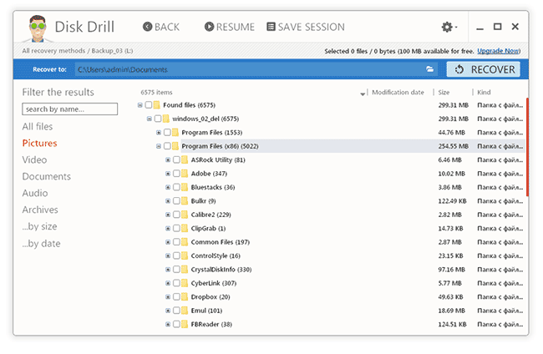The height and width of the screenshot is (354, 543).
Task: Click the Bluestacks folder icon
Action: [185, 187]
